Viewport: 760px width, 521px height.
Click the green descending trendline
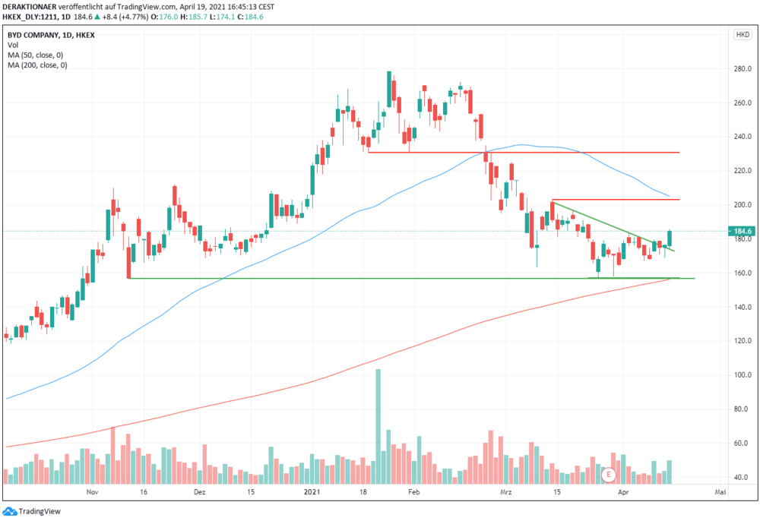pos(613,226)
